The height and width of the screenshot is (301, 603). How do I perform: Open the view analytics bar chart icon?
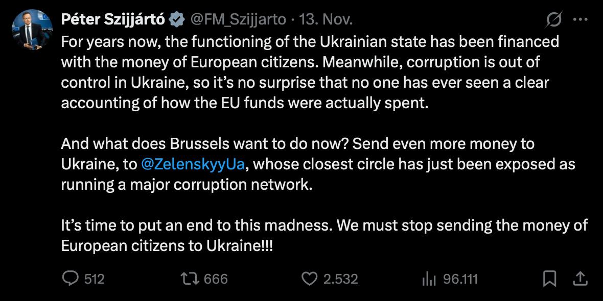[428, 279]
